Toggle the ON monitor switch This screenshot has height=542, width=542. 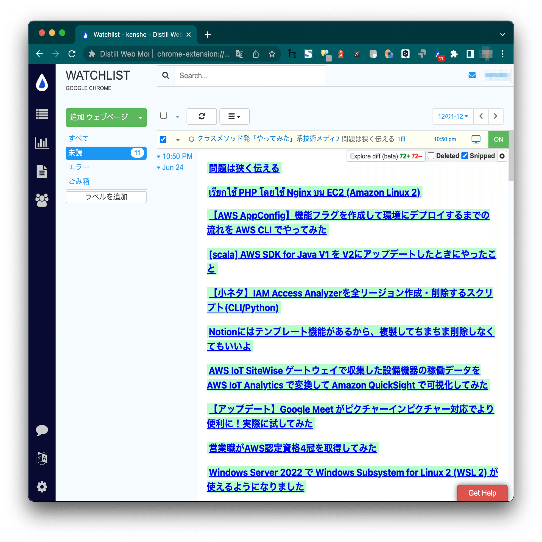pos(498,139)
